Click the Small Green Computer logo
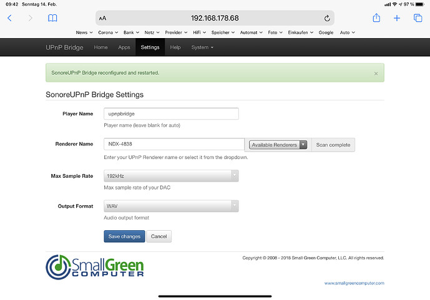 95,266
